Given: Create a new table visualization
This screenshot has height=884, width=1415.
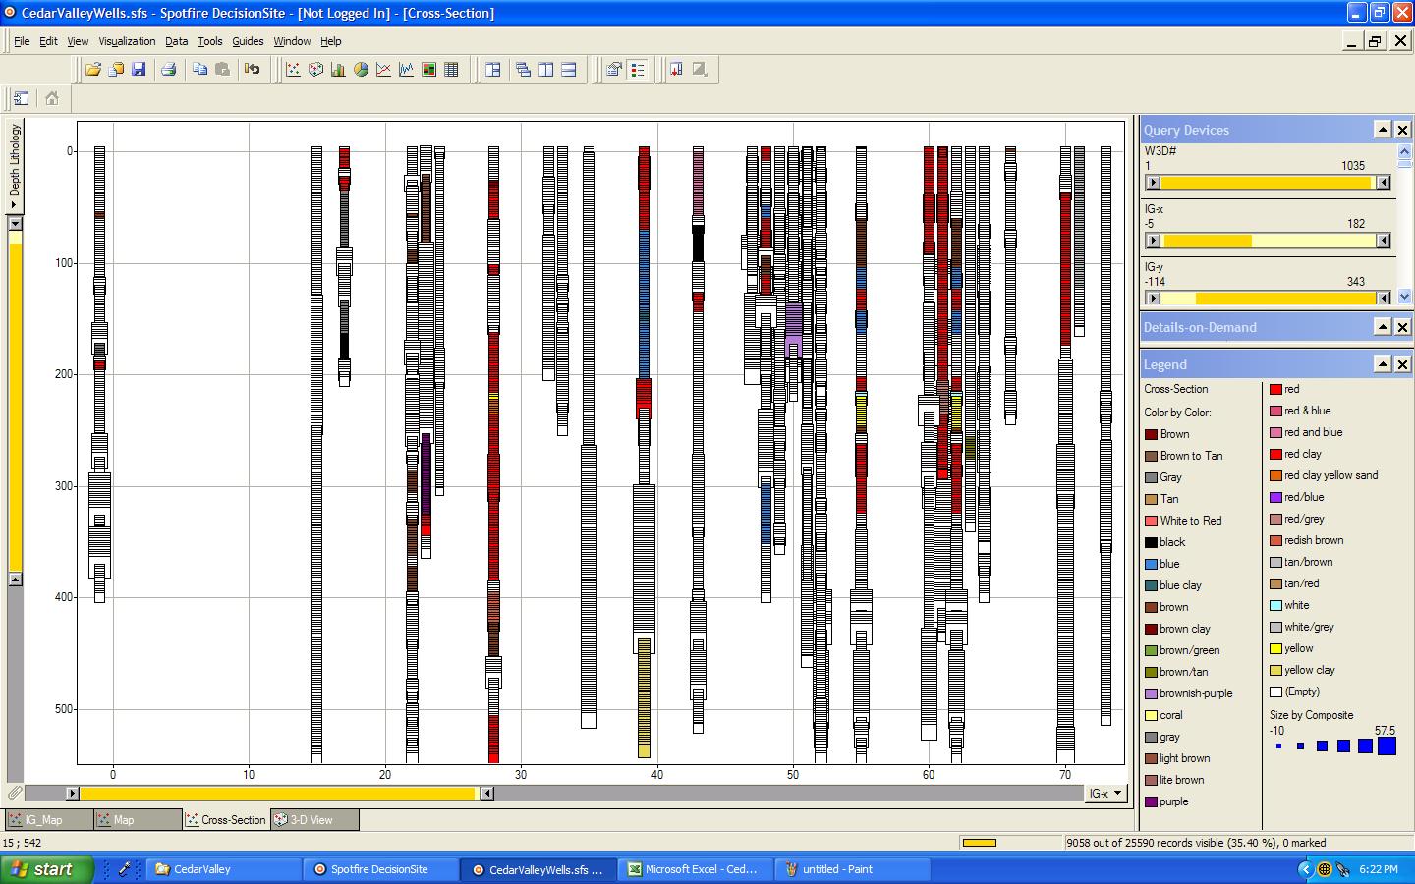Looking at the screenshot, I should 451,70.
